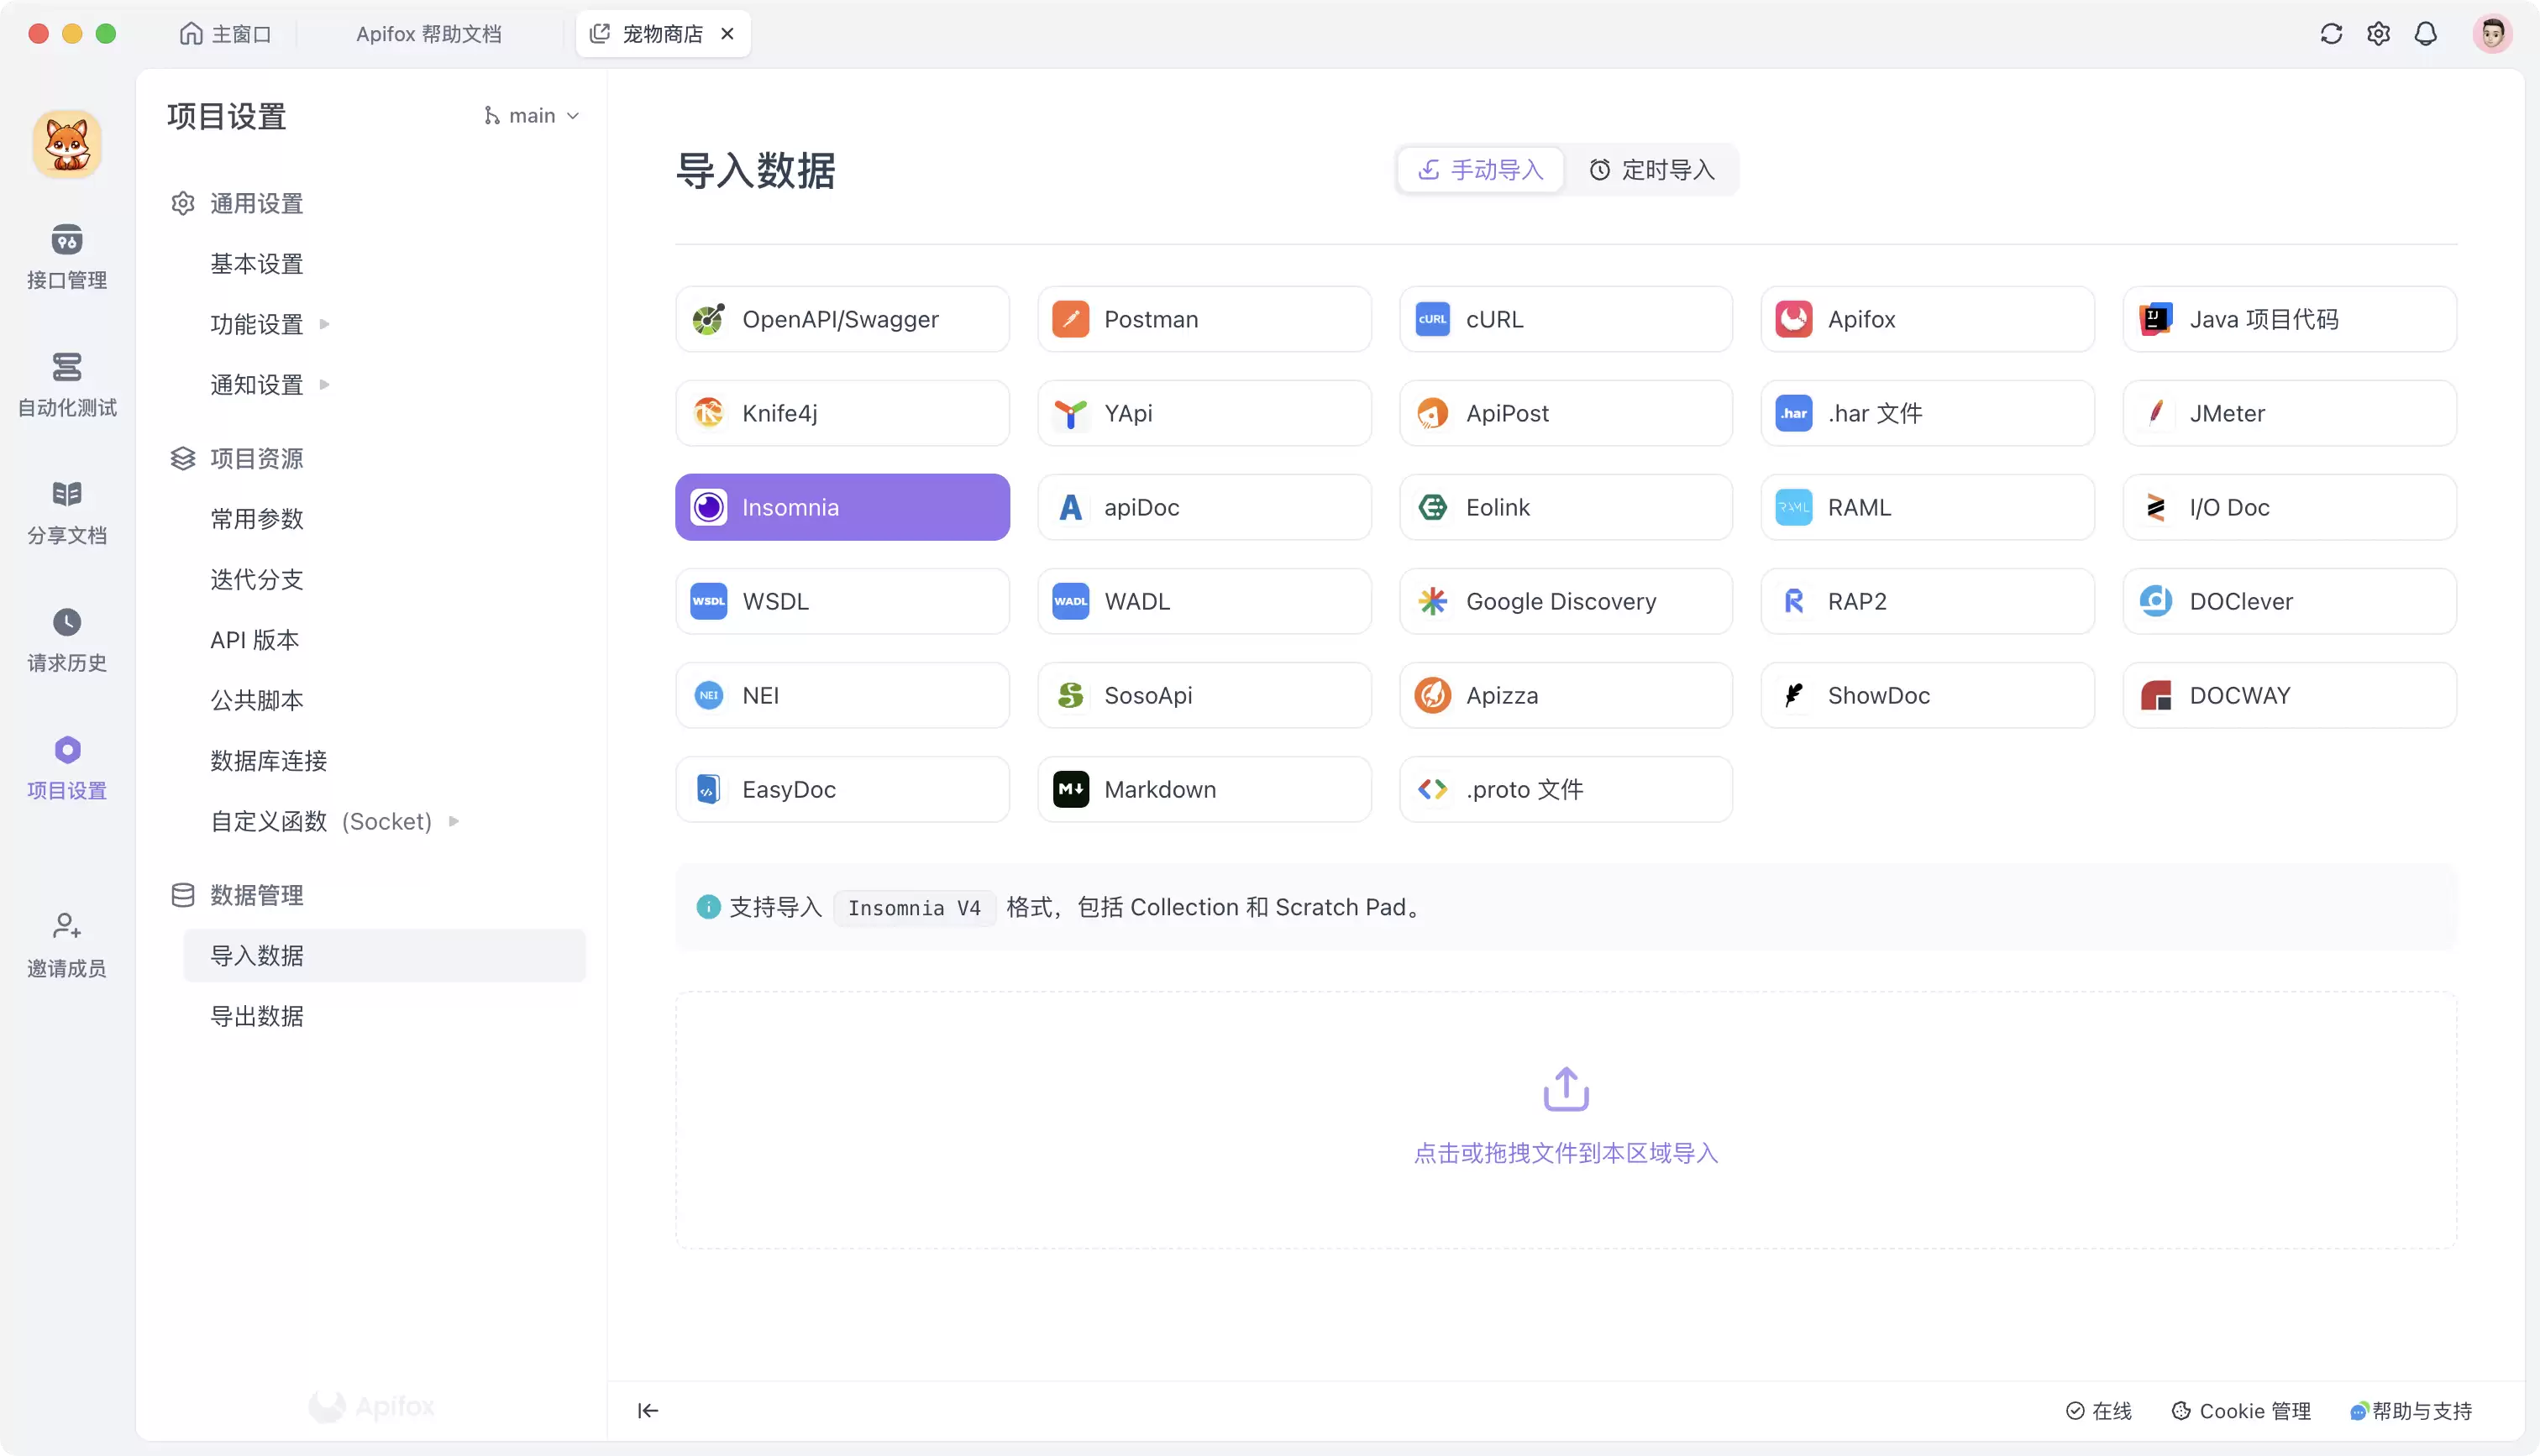Screen dimensions: 2540x1456
Task: Click the refresh icon in top bar
Action: (2331, 34)
